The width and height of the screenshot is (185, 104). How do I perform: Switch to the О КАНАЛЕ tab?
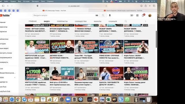click(113, 21)
